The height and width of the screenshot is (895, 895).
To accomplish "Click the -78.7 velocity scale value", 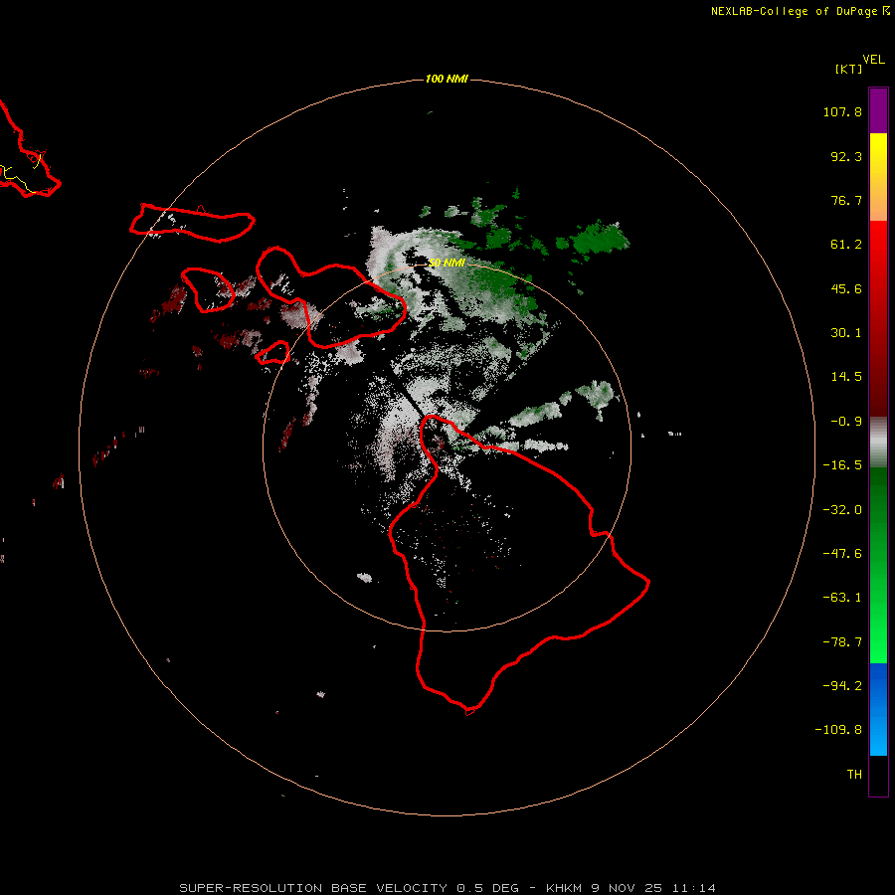I will 842,642.
